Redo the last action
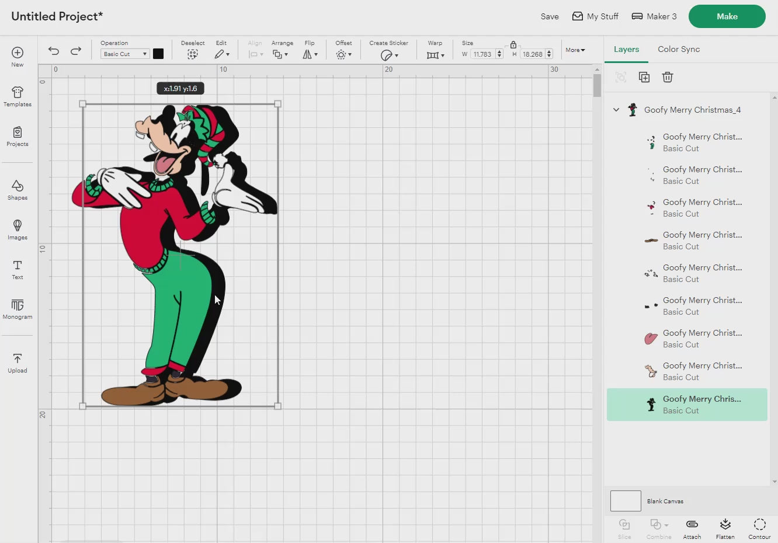Image resolution: width=778 pixels, height=543 pixels. [76, 51]
